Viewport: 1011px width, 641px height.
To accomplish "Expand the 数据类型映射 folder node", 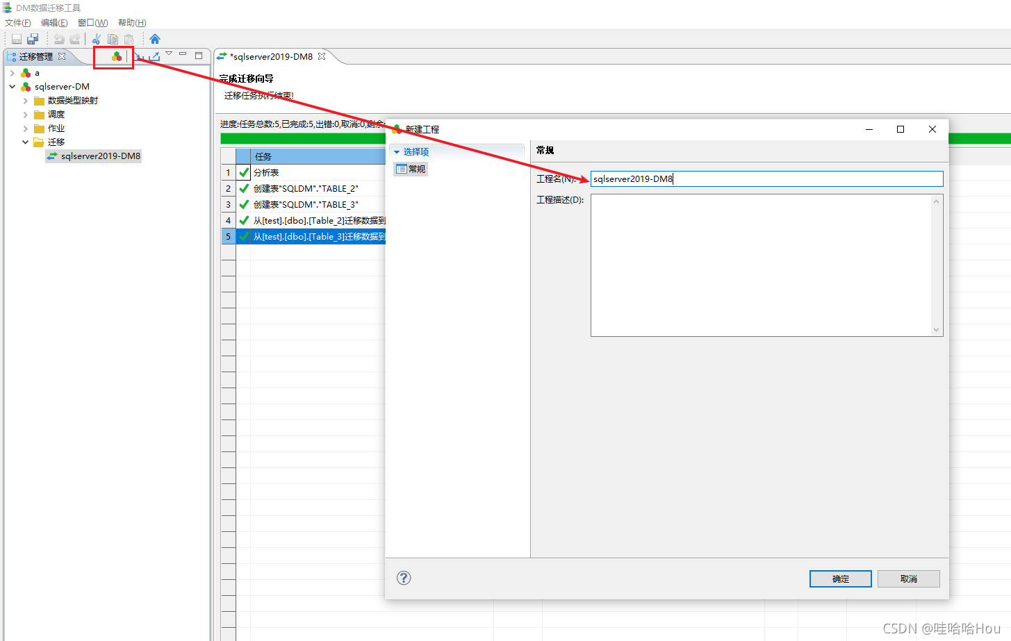I will click(x=25, y=101).
